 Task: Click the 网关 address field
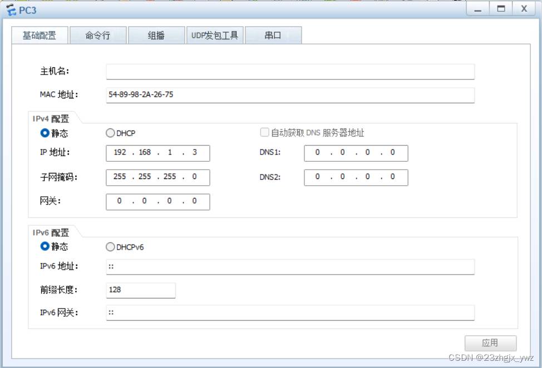coord(158,202)
